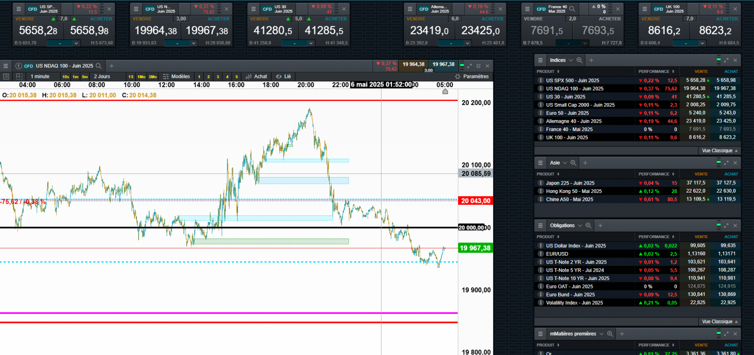Open Indices watchlist hamburger menu
The height and width of the screenshot is (355, 754).
pos(540,60)
